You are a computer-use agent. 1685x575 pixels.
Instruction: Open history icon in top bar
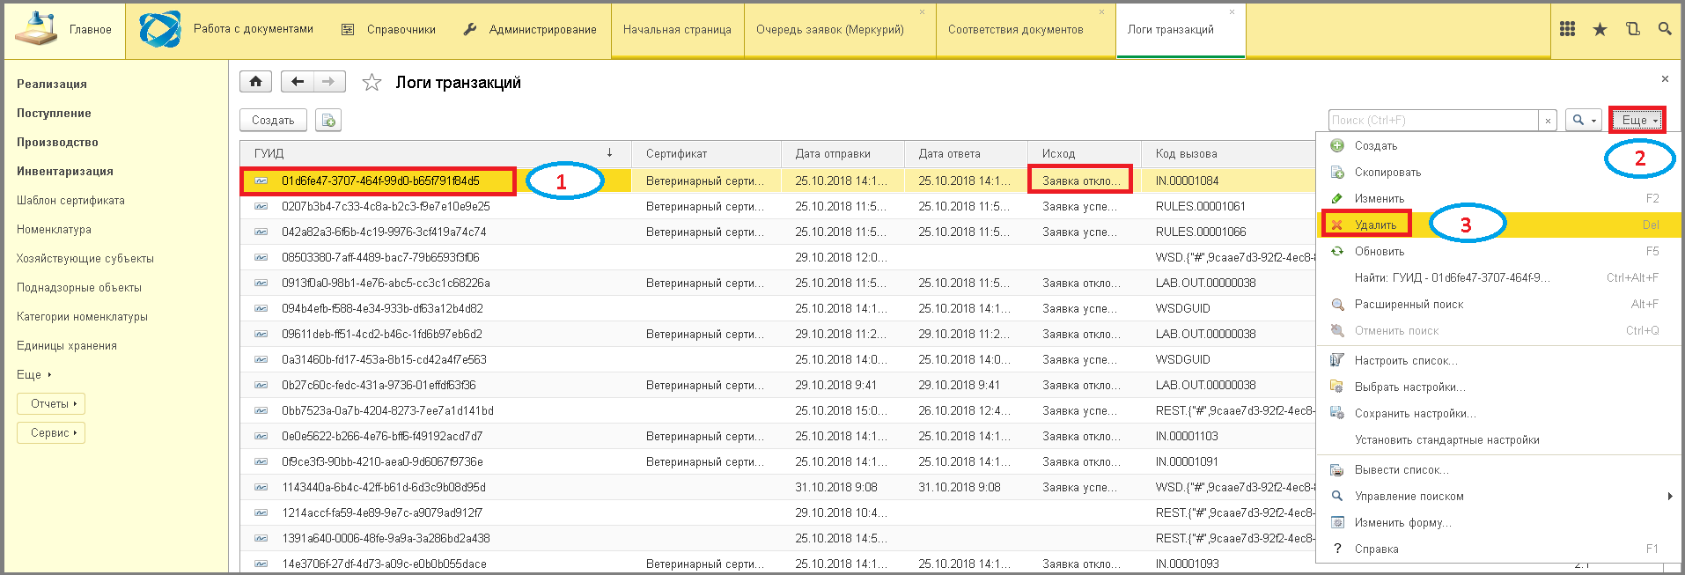(1632, 29)
